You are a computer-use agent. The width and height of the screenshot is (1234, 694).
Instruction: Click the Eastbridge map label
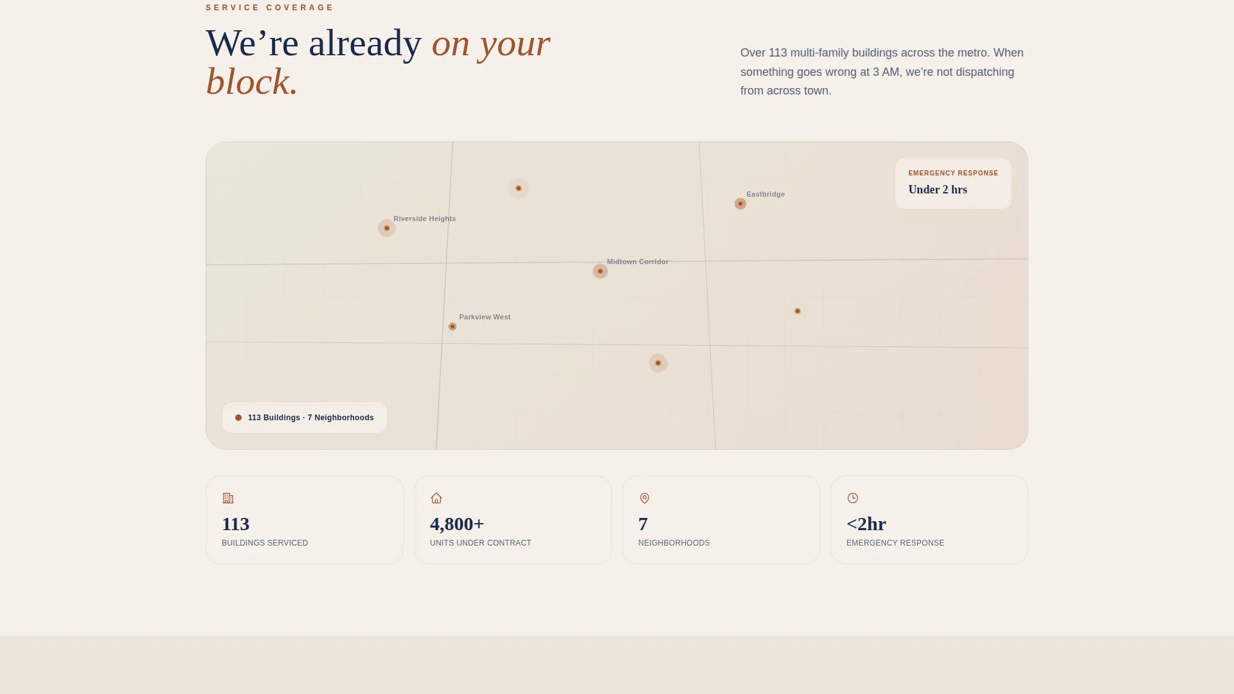[x=765, y=194]
